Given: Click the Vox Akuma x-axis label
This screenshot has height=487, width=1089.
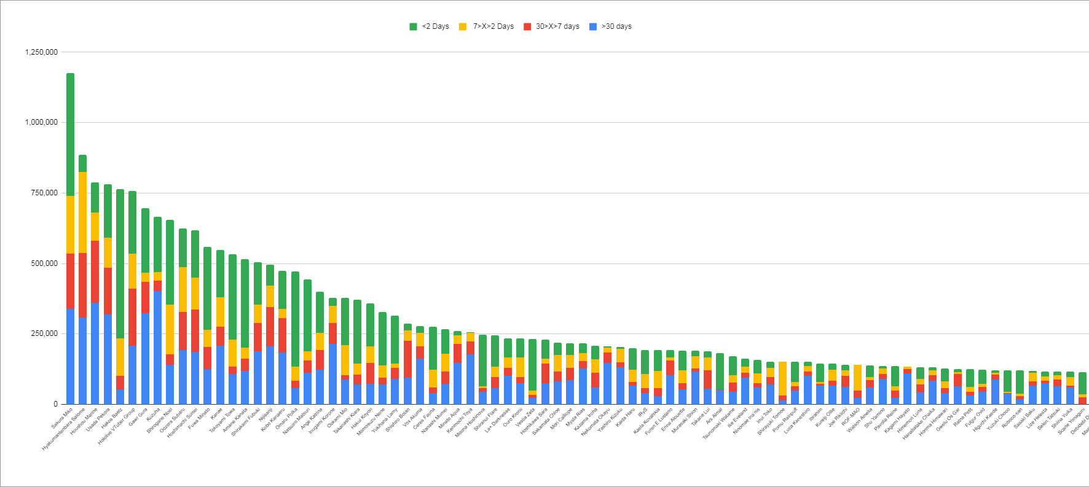Looking at the screenshot, I should pos(412,416).
